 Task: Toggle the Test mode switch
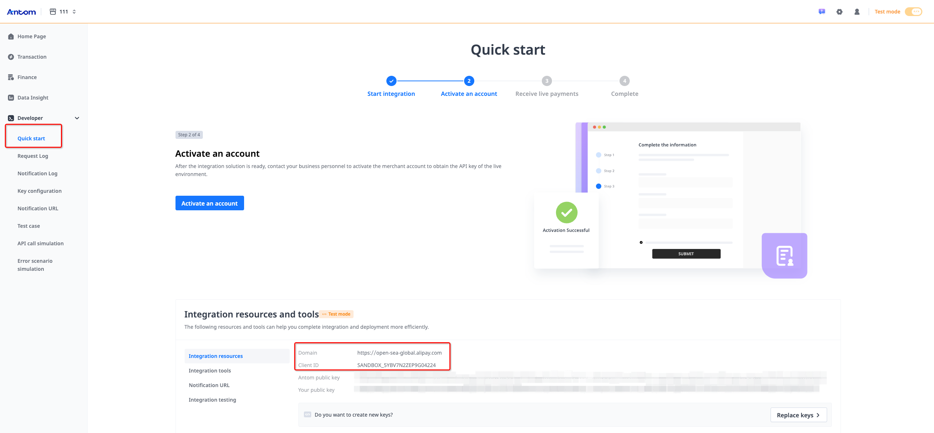[x=914, y=12]
